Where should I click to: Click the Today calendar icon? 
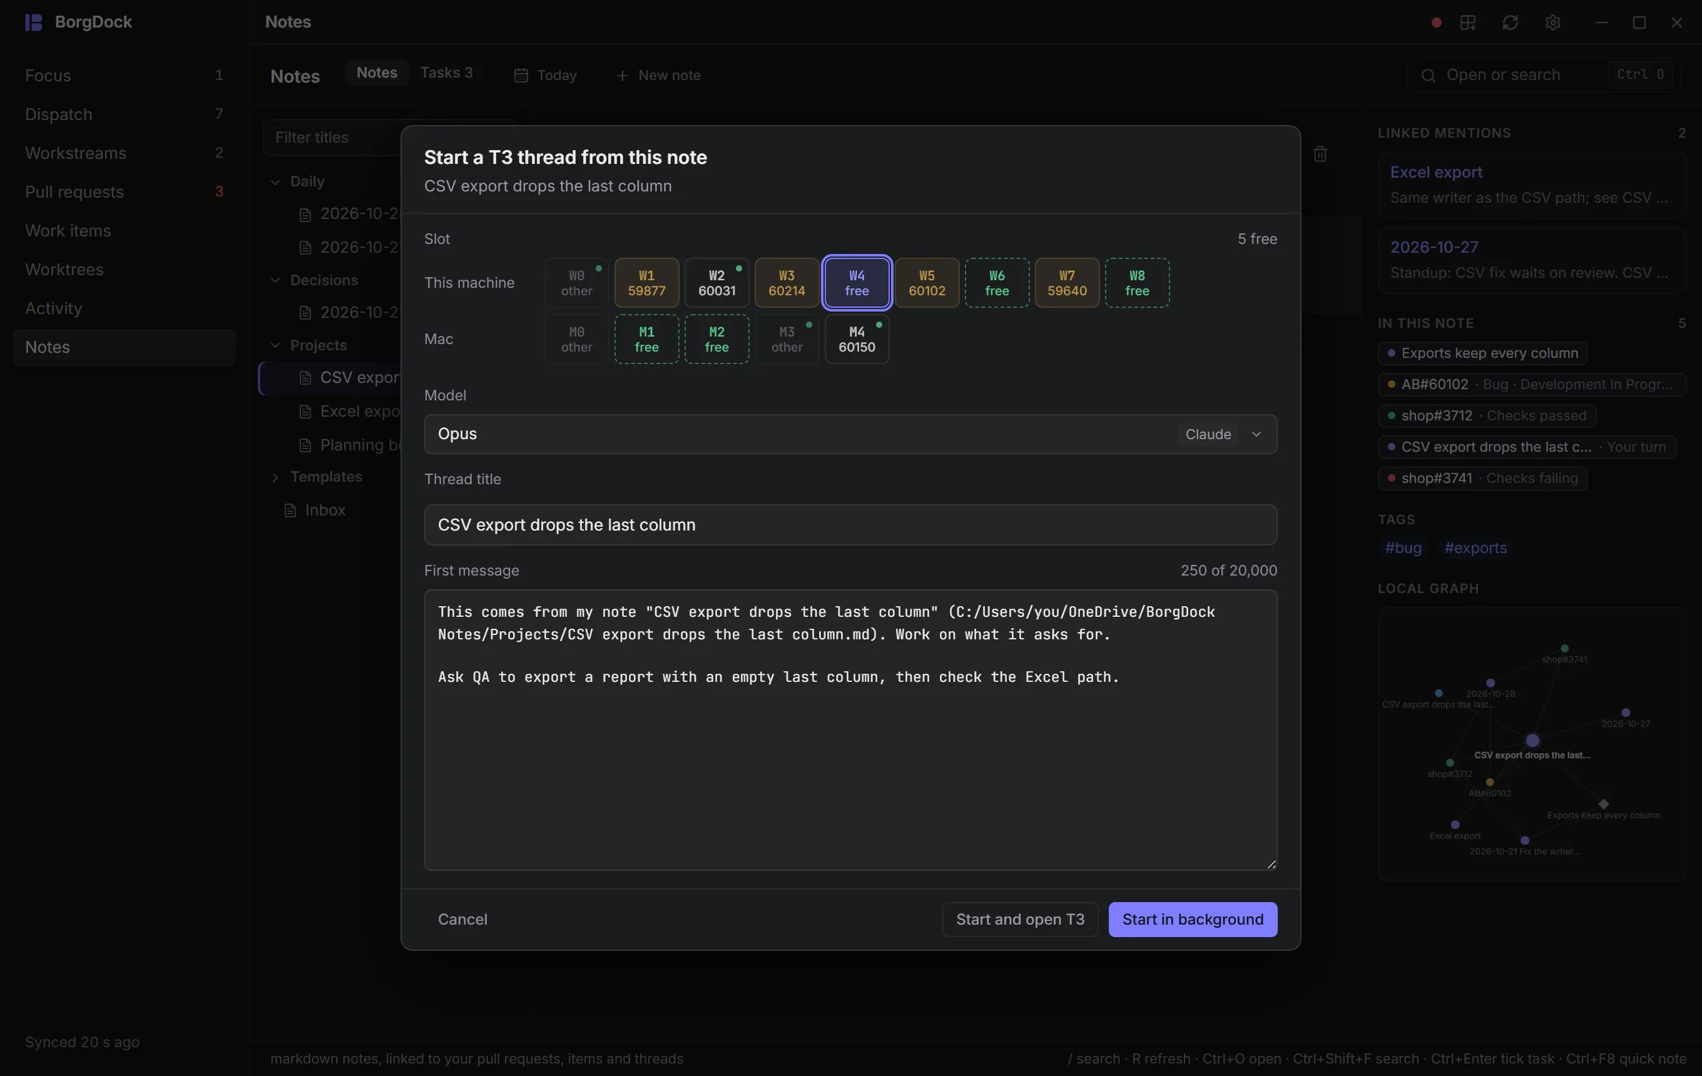521,76
